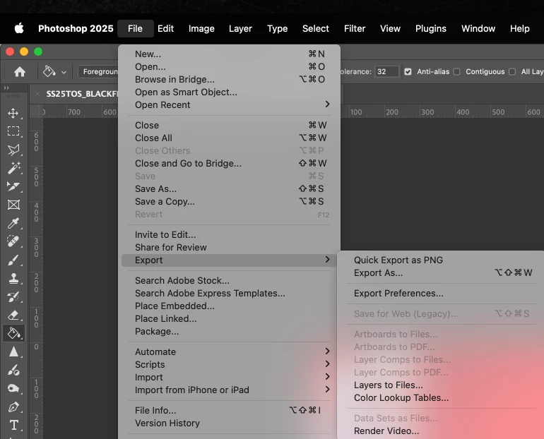544x439 pixels.
Task: Enable the All Layers checkbox
Action: [x=512, y=72]
